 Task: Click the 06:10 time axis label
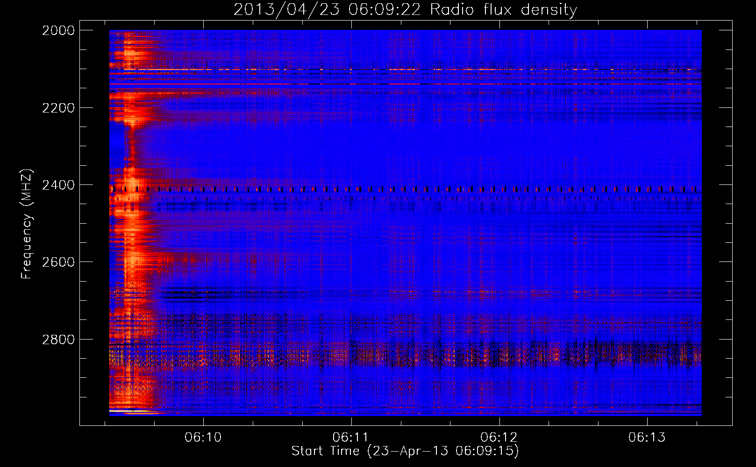pyautogui.click(x=203, y=438)
